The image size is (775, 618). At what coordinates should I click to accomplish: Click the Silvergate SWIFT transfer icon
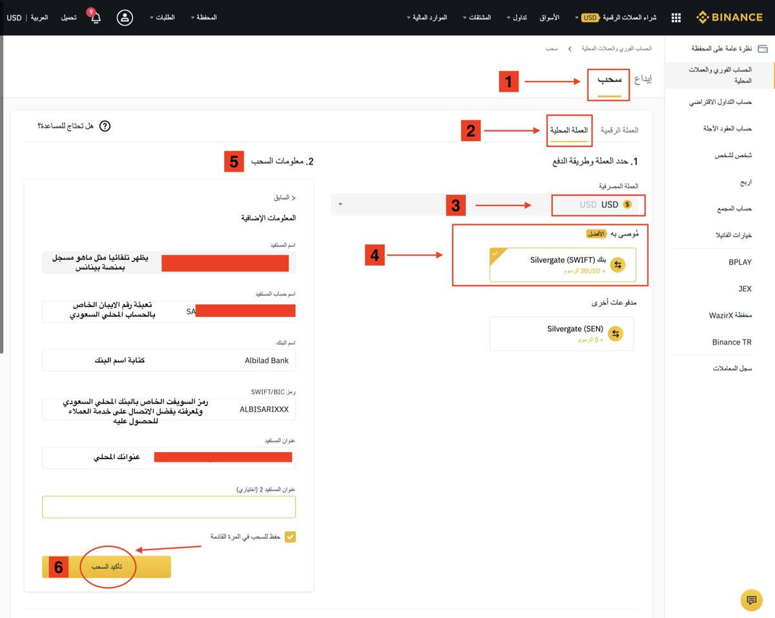tap(618, 265)
